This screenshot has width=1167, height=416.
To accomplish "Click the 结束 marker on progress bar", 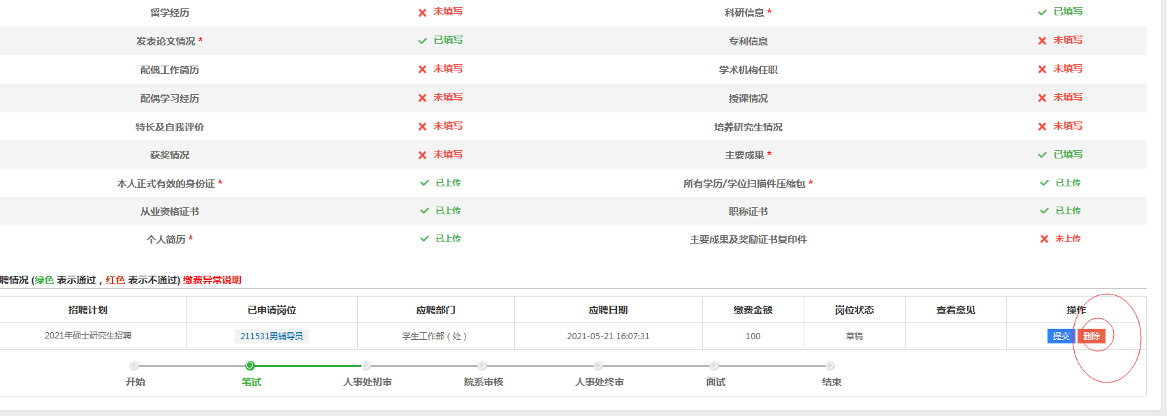I will coord(830,366).
